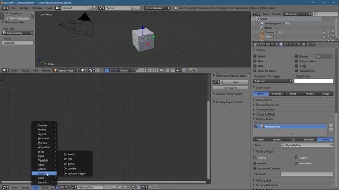Select the Frames duplication button
Viewport: 339px width, 190px height.
point(276,94)
